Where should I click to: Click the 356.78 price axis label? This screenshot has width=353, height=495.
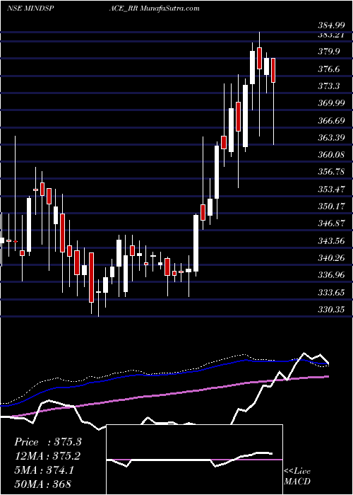[331, 172]
